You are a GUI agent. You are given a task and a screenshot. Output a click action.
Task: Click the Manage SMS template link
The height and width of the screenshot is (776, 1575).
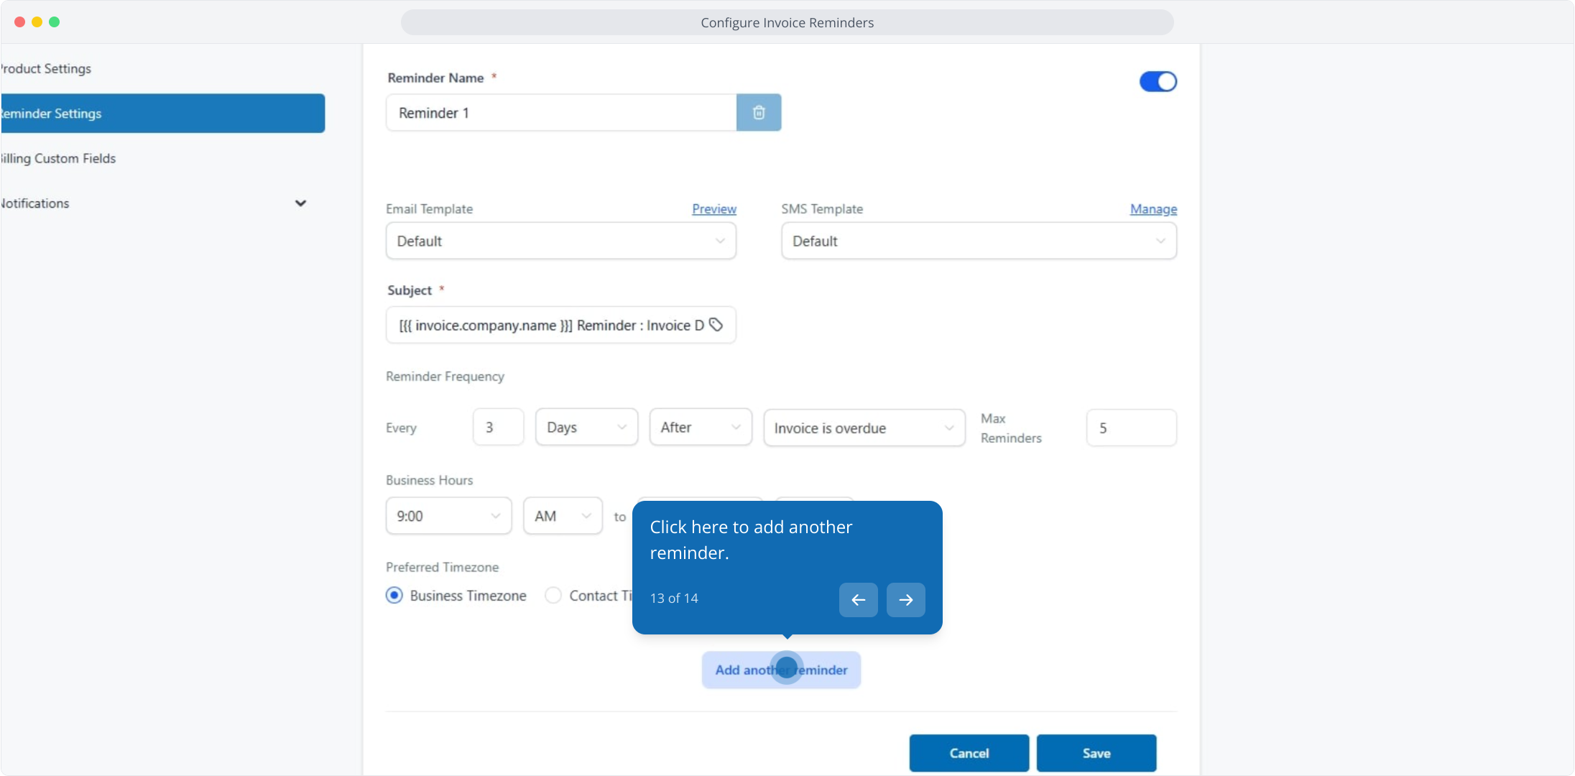[1153, 209]
